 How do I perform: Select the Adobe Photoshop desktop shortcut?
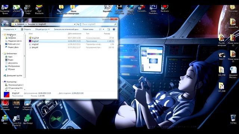[x=153, y=9]
